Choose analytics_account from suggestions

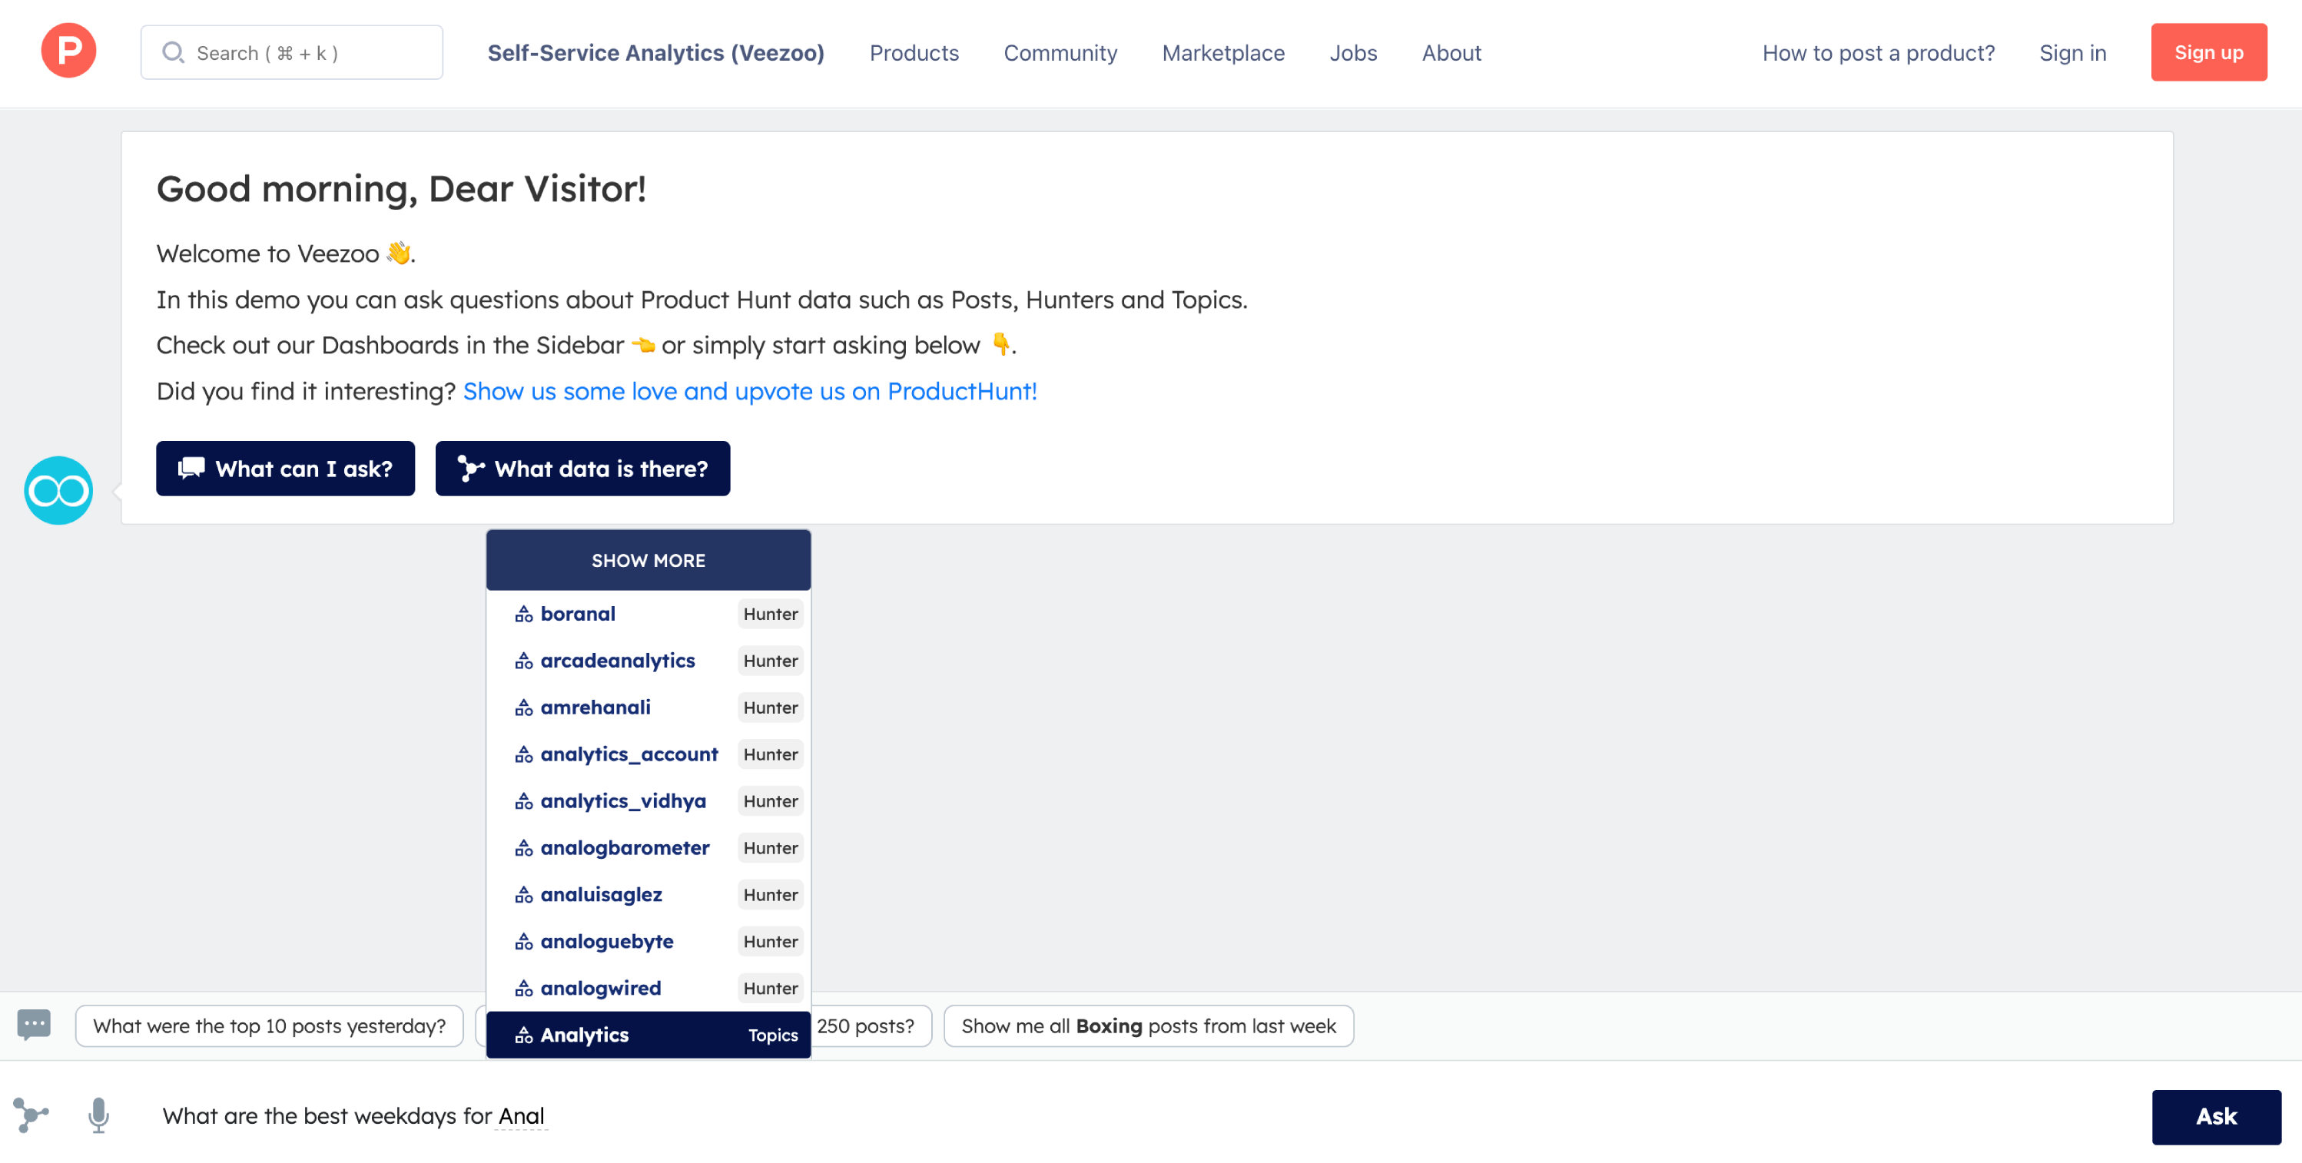click(648, 754)
